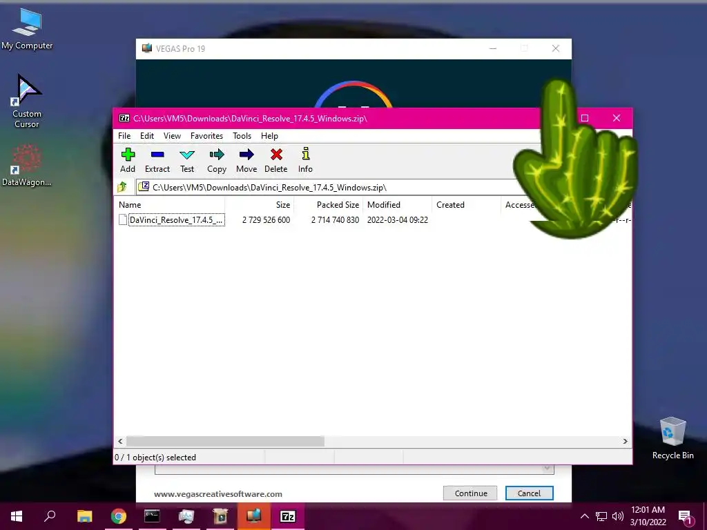
Task: Open the Tools menu
Action: coord(242,136)
